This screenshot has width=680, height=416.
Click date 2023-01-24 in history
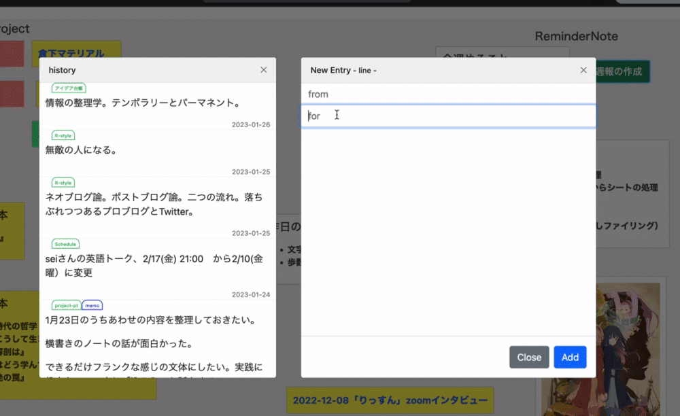pos(251,294)
